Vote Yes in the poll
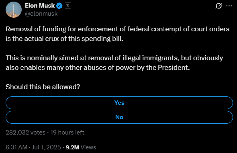 pyautogui.click(x=119, y=103)
